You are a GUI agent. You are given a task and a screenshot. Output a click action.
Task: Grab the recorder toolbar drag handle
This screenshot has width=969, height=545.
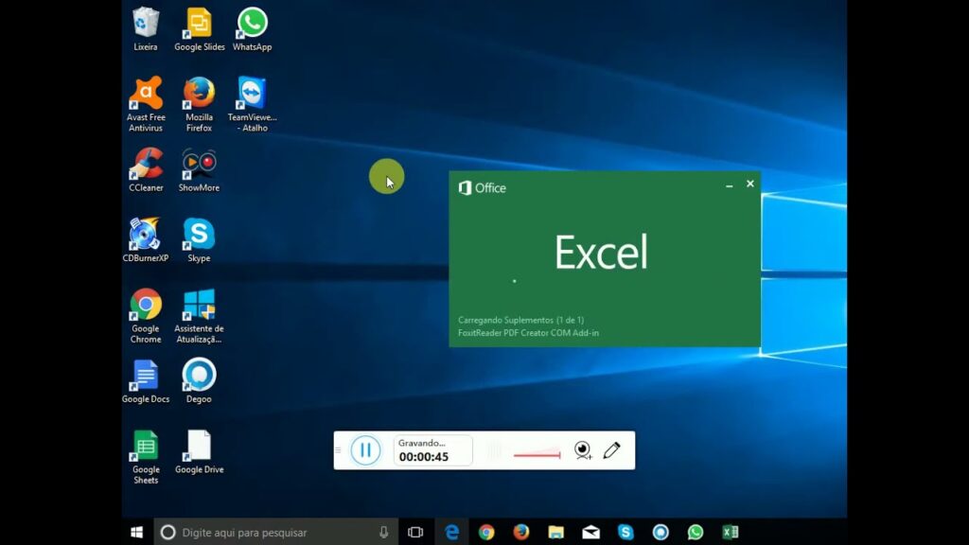tap(338, 449)
